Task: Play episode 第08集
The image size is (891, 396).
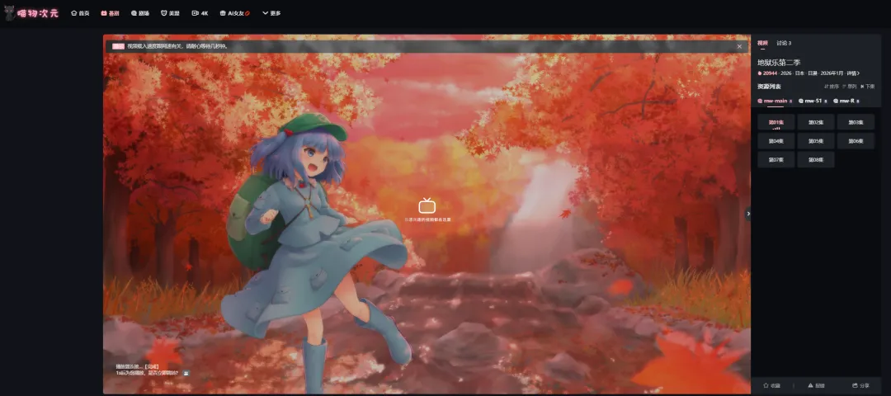Action: (x=815, y=160)
